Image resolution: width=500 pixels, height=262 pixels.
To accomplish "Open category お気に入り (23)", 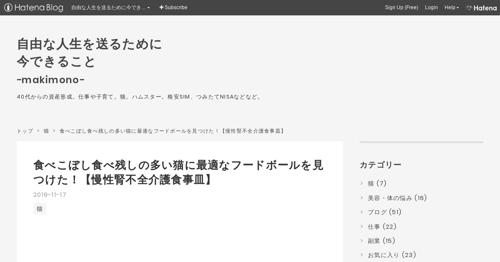I will 392,255.
